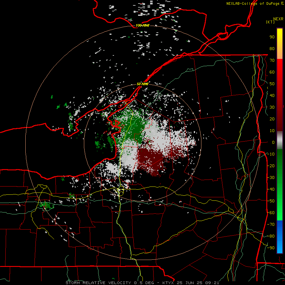Click the -80 value on the velocity scale
Image resolution: width=285 pixels, height=285 pixels.
coord(271,236)
